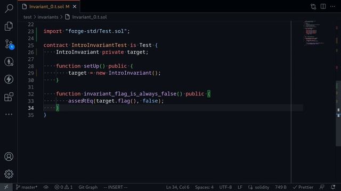Open notifications bell in status bar

(333, 187)
